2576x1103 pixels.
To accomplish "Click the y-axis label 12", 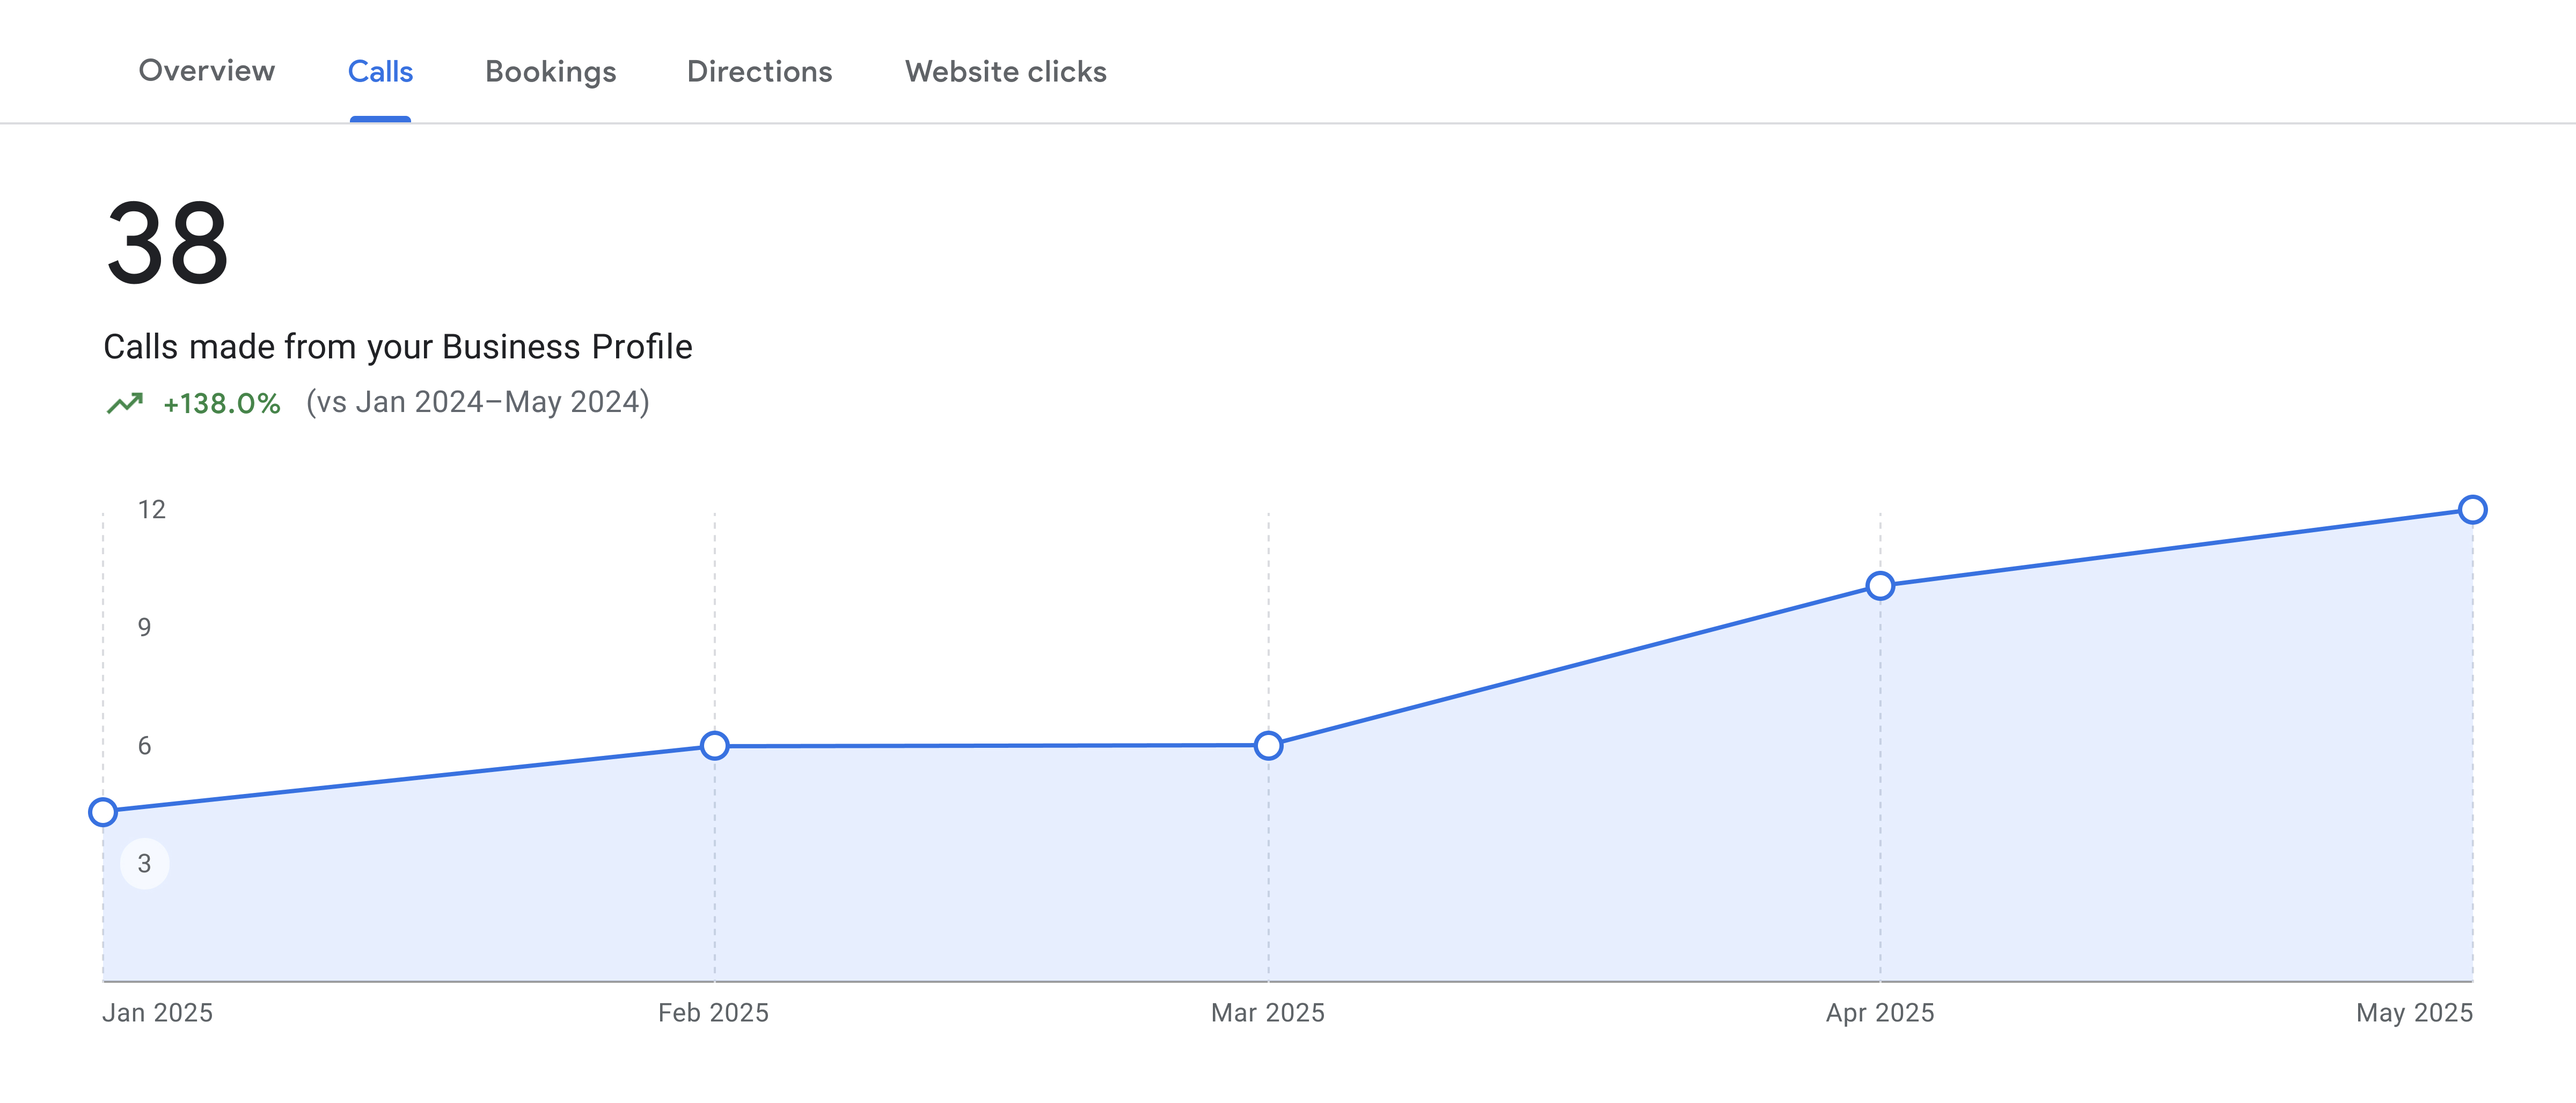I will (152, 509).
